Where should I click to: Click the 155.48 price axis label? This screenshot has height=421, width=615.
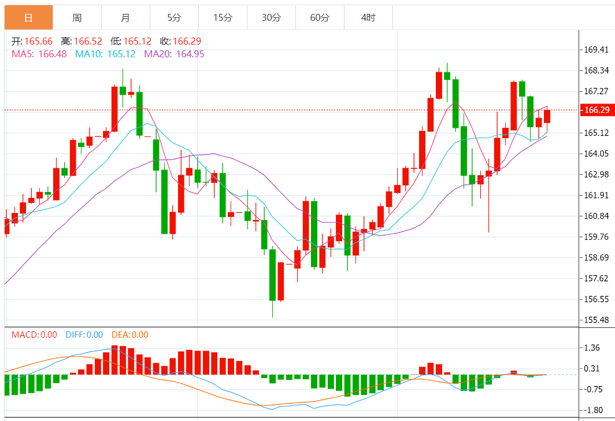click(596, 320)
